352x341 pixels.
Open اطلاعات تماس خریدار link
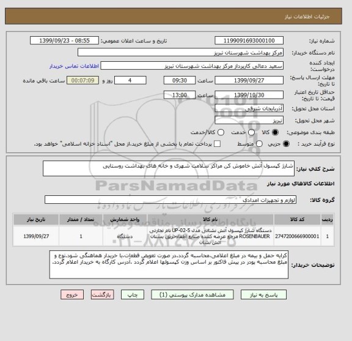click(74, 66)
